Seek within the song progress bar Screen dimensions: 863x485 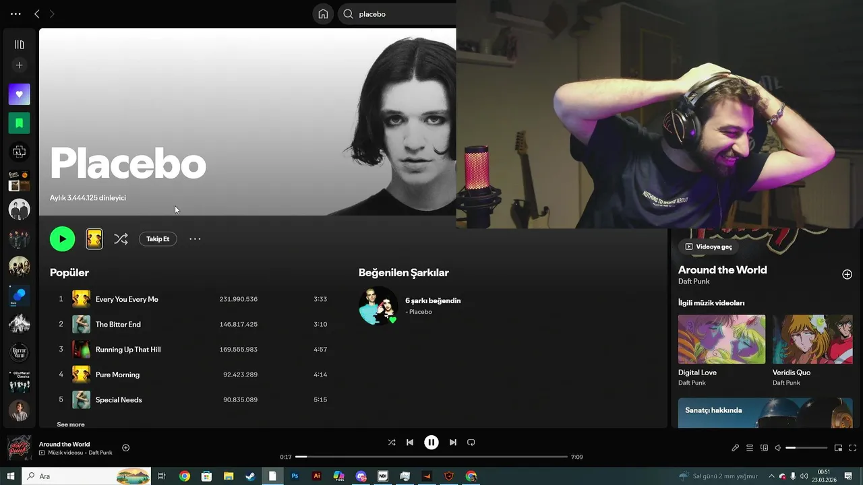point(431,457)
